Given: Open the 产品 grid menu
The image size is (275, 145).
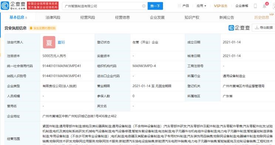Looking at the screenshot, I should point(183,6).
